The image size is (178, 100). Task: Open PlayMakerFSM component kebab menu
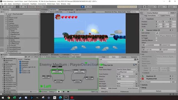(175, 79)
